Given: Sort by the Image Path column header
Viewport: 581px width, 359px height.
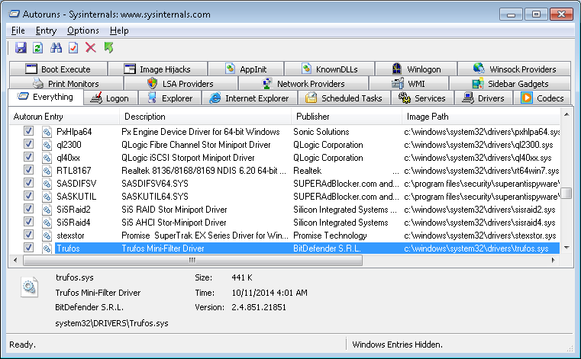Looking at the screenshot, I should pos(480,117).
